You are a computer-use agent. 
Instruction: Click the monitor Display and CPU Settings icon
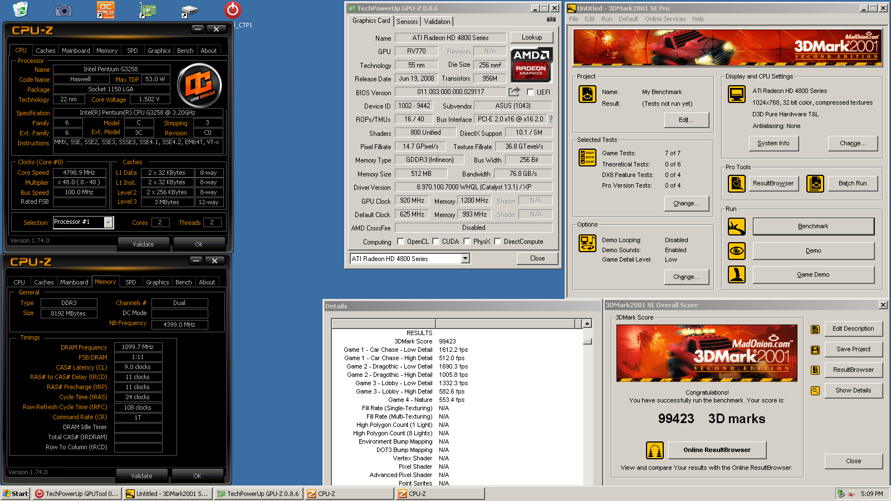pyautogui.click(x=737, y=94)
